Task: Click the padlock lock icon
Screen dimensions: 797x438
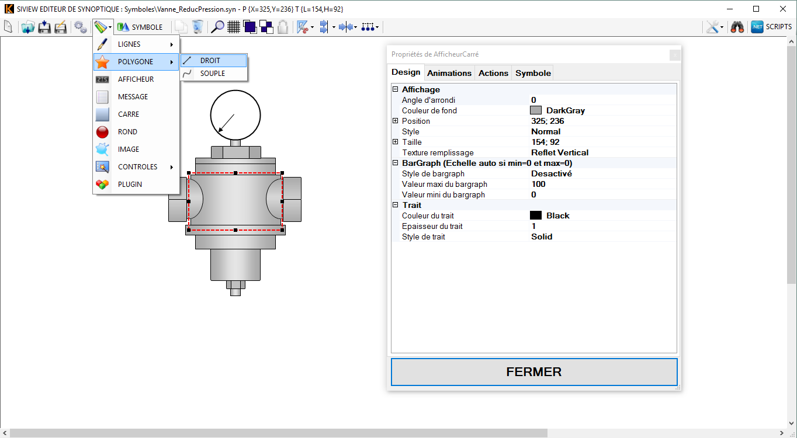Action: (x=283, y=27)
